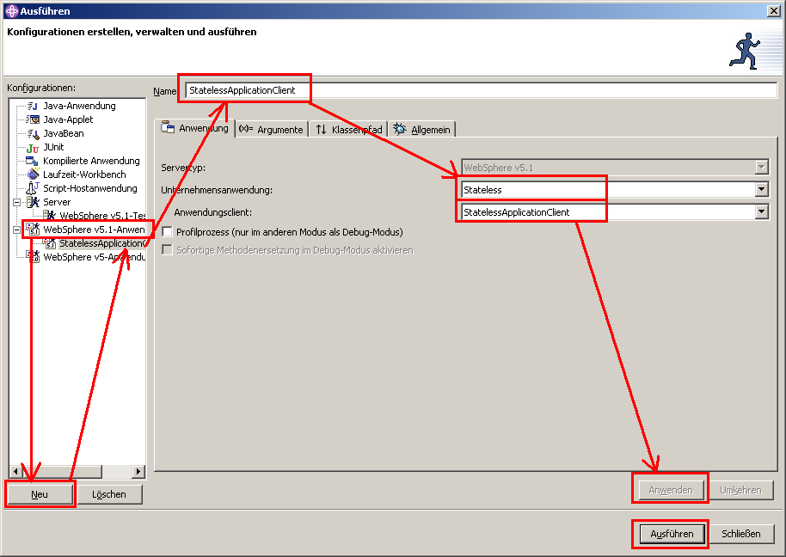Click the Umkehren button

(x=740, y=490)
